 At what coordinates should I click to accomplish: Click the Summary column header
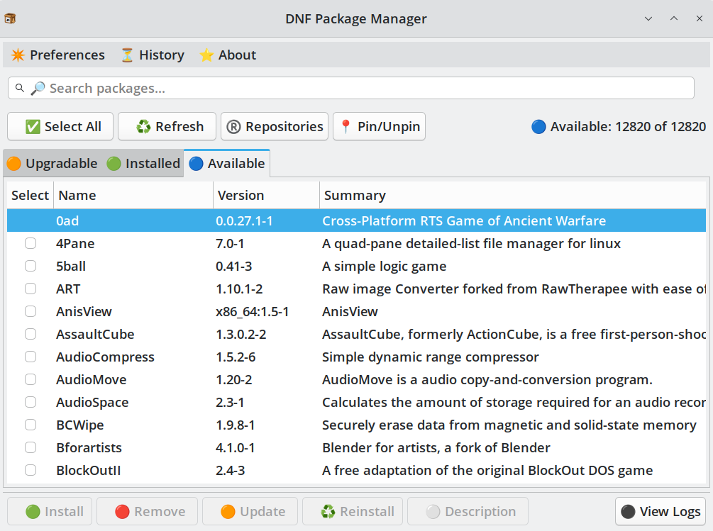[512, 196]
